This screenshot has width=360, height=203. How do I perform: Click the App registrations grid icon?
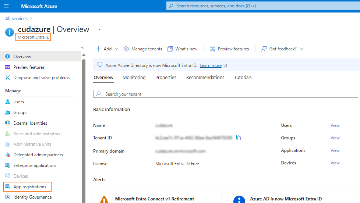pyautogui.click(x=8, y=186)
